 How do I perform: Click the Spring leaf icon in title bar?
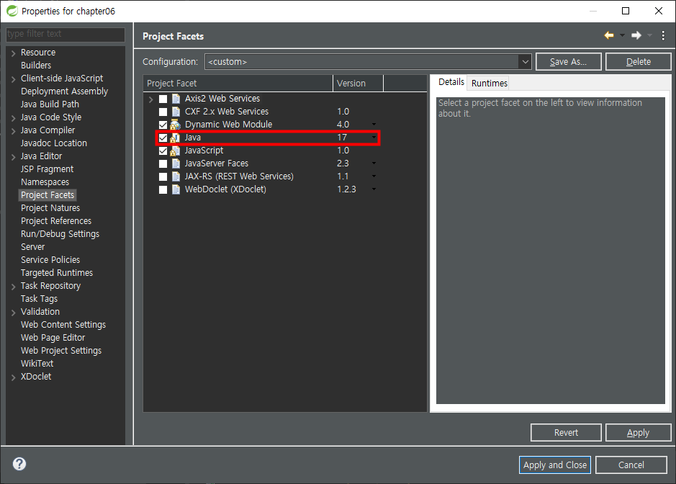[x=12, y=12]
